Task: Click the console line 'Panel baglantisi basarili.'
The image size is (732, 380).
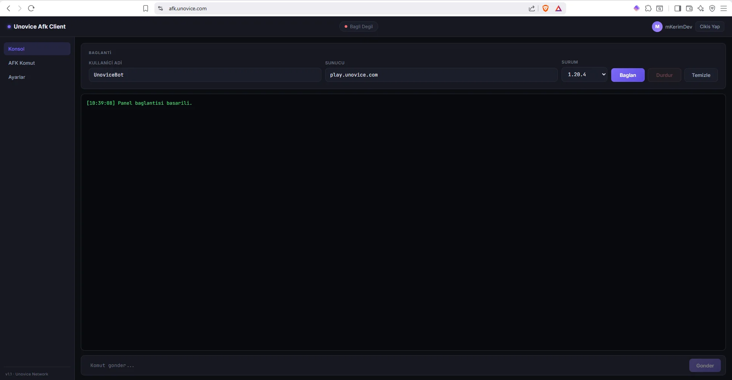Action: tap(155, 103)
